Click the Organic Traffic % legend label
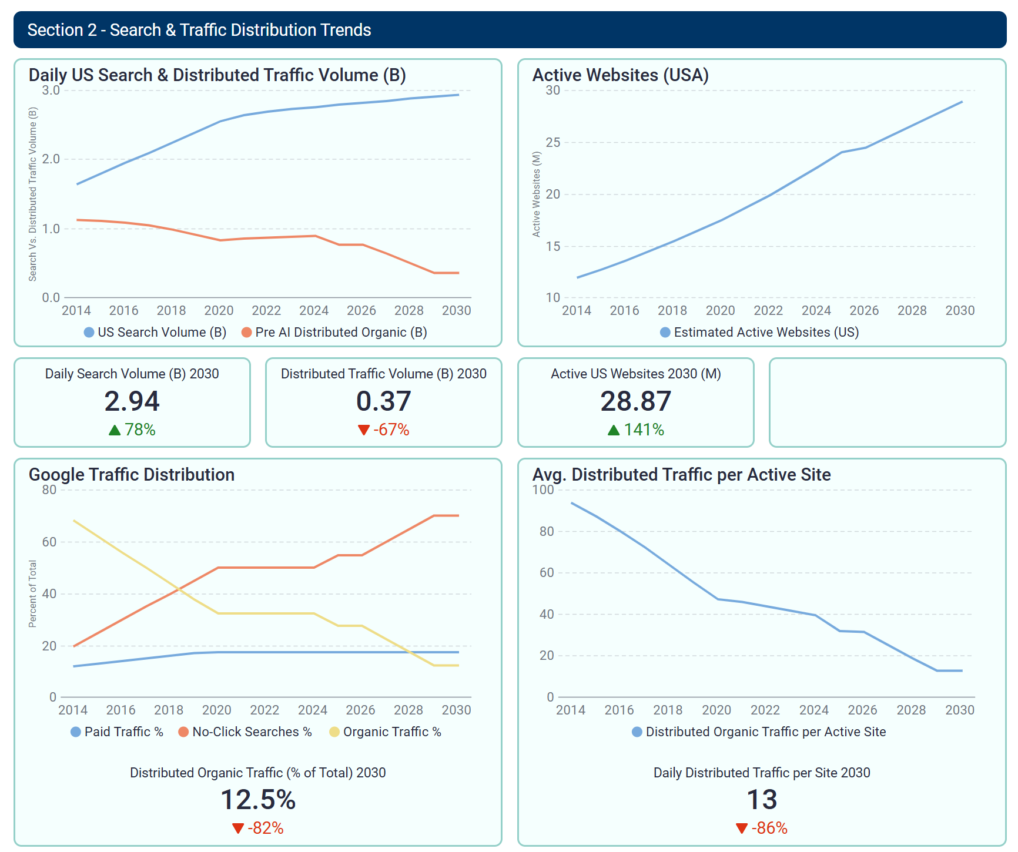 point(392,732)
